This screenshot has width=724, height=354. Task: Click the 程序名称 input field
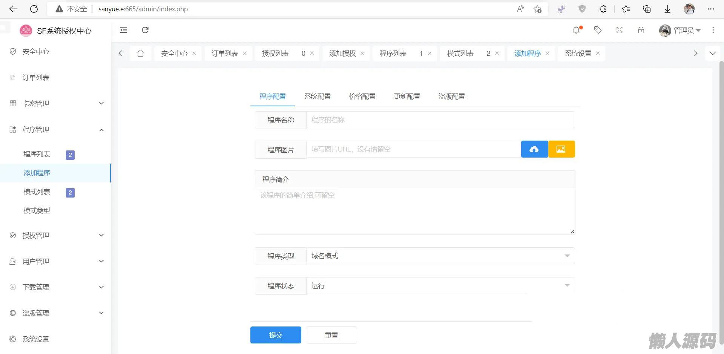coord(440,120)
